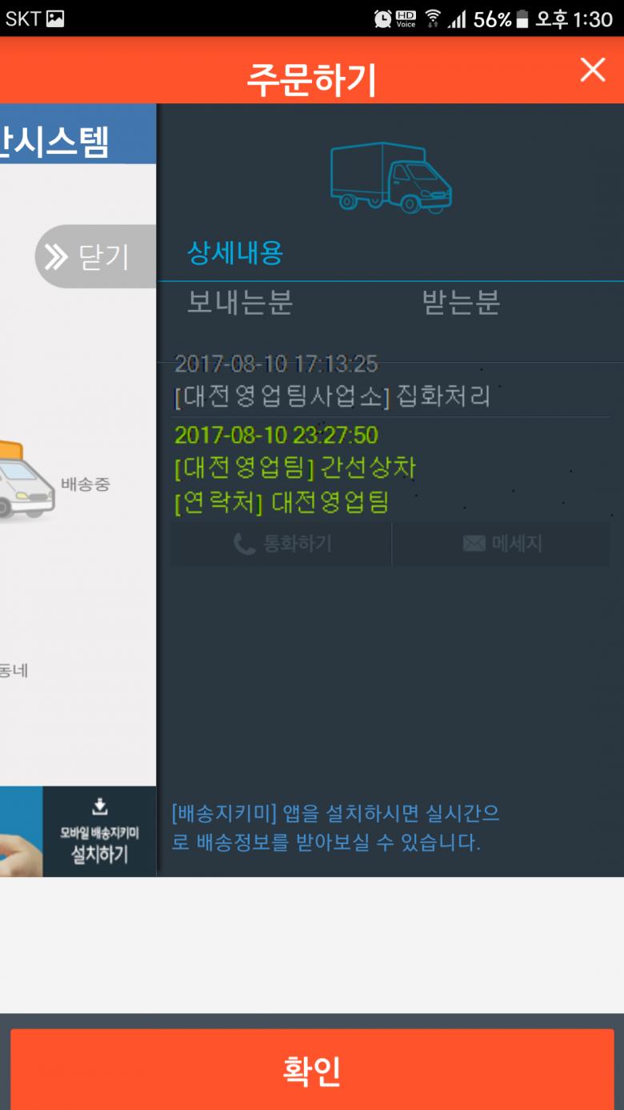Tap the Wi-Fi signal icon in the status bar
Image resolution: width=624 pixels, height=1110 pixels.
[433, 18]
